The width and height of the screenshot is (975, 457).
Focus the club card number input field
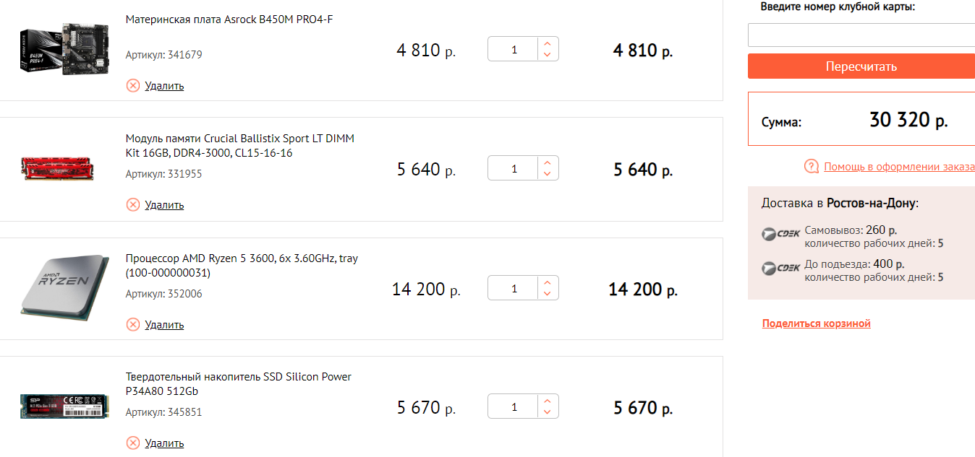[x=861, y=35]
